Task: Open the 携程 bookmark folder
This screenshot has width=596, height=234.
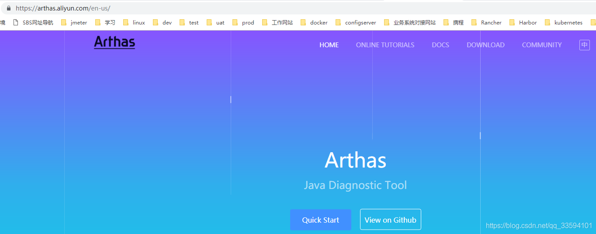Action: tap(454, 22)
